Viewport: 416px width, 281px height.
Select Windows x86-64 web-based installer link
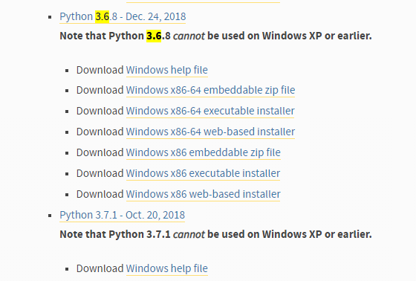(210, 132)
